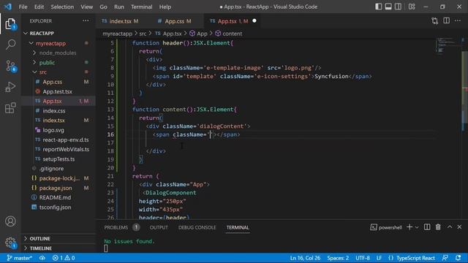Image resolution: width=468 pixels, height=263 pixels.
Task: Select language mode TypeScript React
Action: tap(412, 258)
